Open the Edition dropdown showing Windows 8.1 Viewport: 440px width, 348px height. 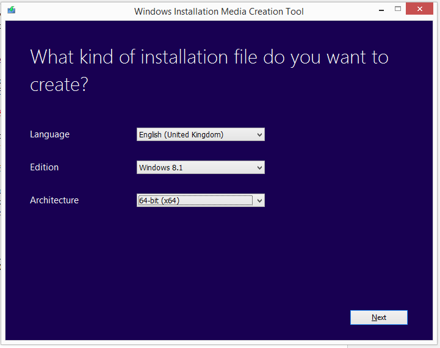pos(200,167)
